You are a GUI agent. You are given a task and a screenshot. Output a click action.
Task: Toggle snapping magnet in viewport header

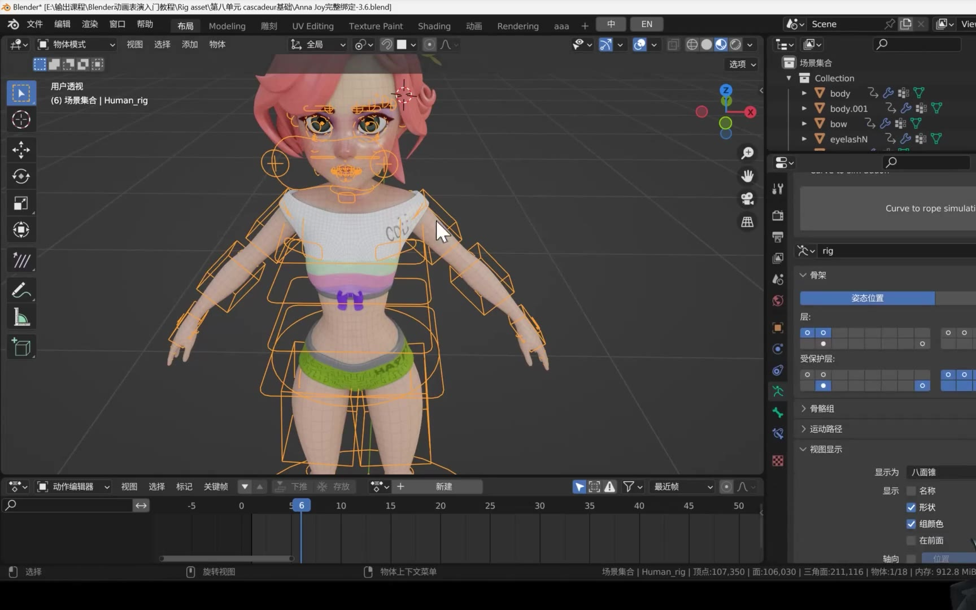pos(387,45)
